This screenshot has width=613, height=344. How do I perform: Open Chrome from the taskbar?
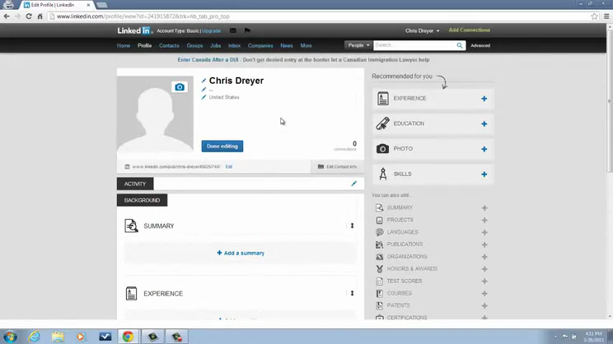(128, 337)
